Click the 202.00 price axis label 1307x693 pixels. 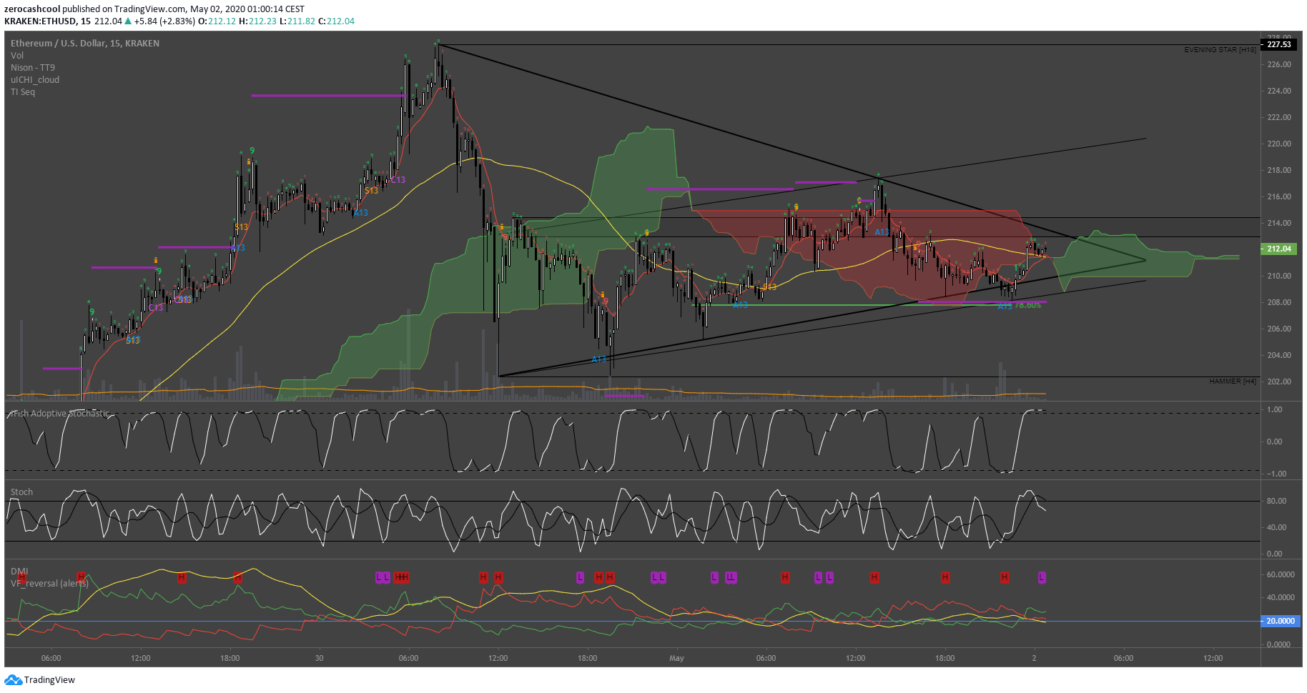(x=1279, y=382)
